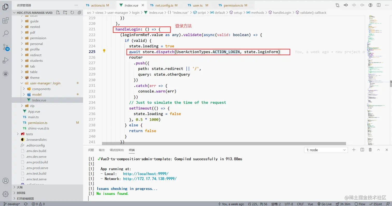This screenshot has height=206, width=392.
Task: Open main.ts in the file tree
Action: pos(33,117)
